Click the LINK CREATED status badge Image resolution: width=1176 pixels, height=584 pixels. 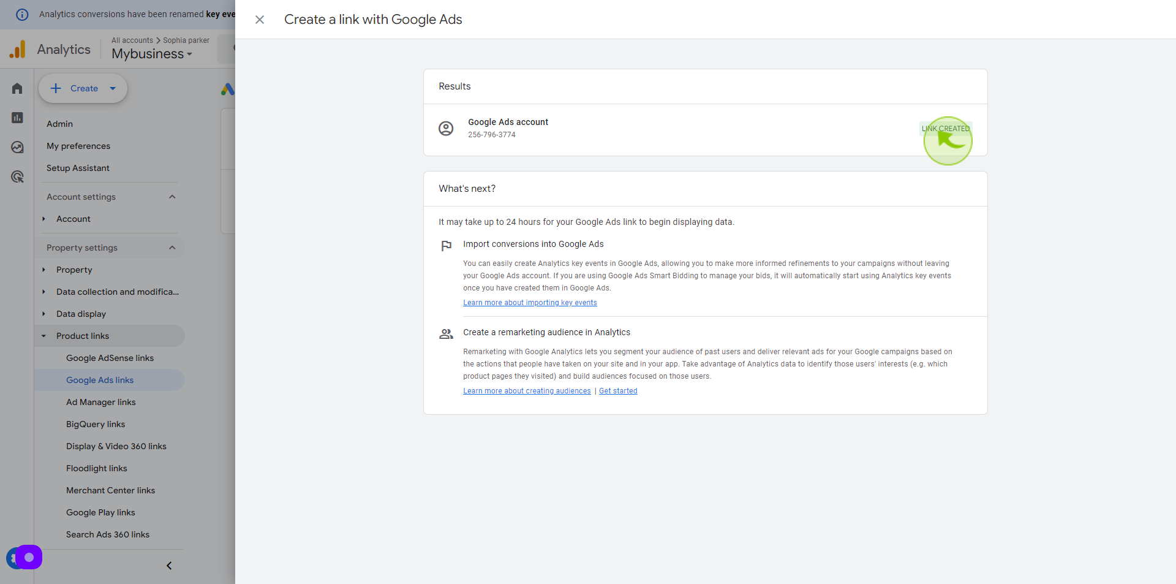pos(946,129)
